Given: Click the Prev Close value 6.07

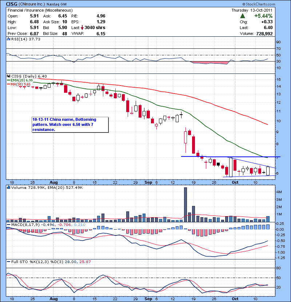Looking at the screenshot, I should pos(34,34).
